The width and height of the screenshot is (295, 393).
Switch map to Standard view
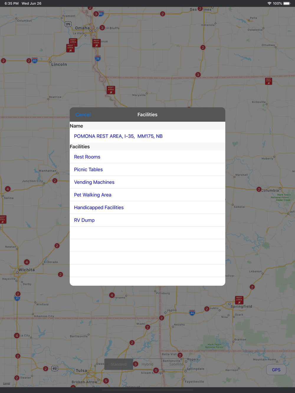[x=119, y=364]
